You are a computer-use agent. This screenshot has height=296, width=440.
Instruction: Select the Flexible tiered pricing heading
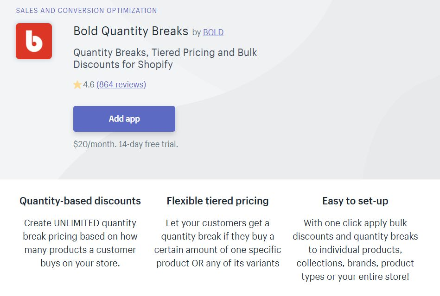tap(218, 201)
